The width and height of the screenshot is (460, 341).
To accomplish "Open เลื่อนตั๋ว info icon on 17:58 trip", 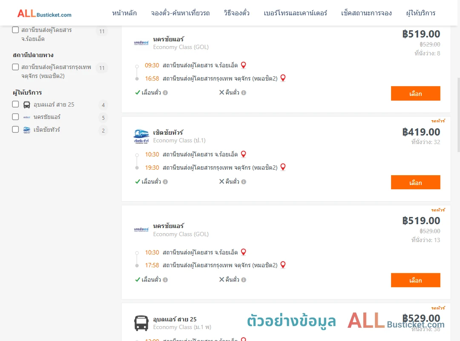I will point(165,280).
